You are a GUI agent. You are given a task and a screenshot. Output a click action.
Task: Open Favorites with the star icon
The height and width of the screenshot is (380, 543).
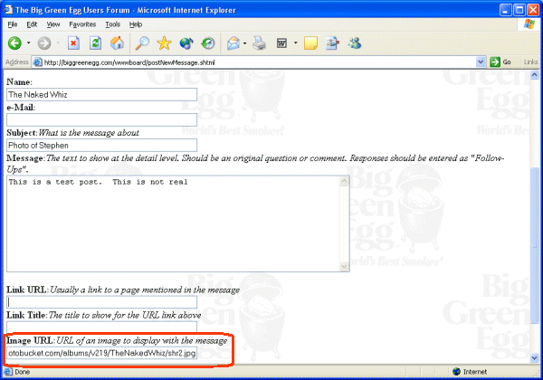coord(164,43)
